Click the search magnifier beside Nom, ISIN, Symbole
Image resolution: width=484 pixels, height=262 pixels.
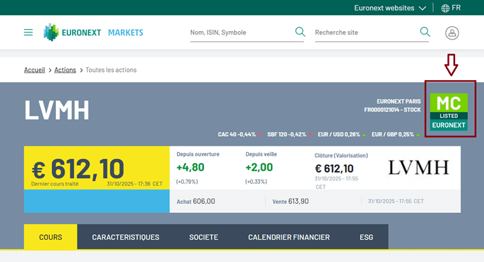click(300, 32)
